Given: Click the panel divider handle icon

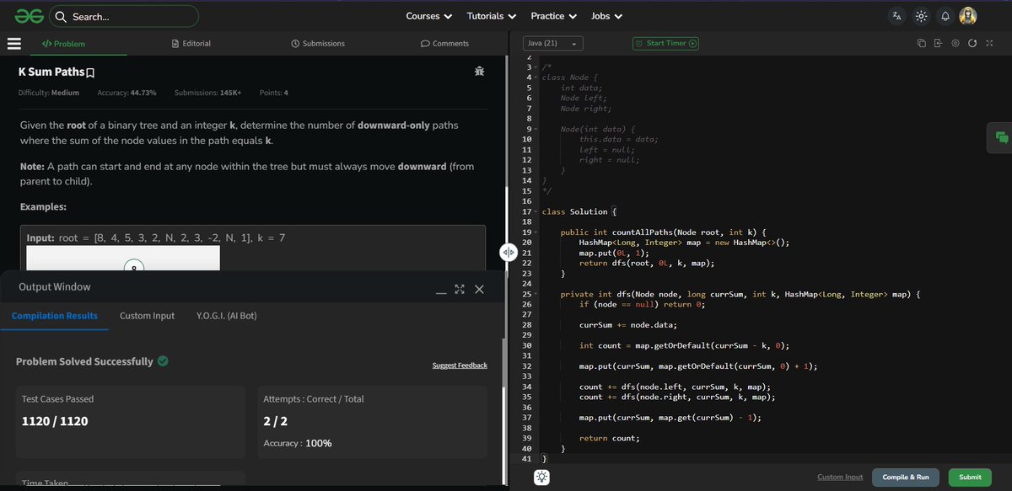Looking at the screenshot, I should click(509, 252).
